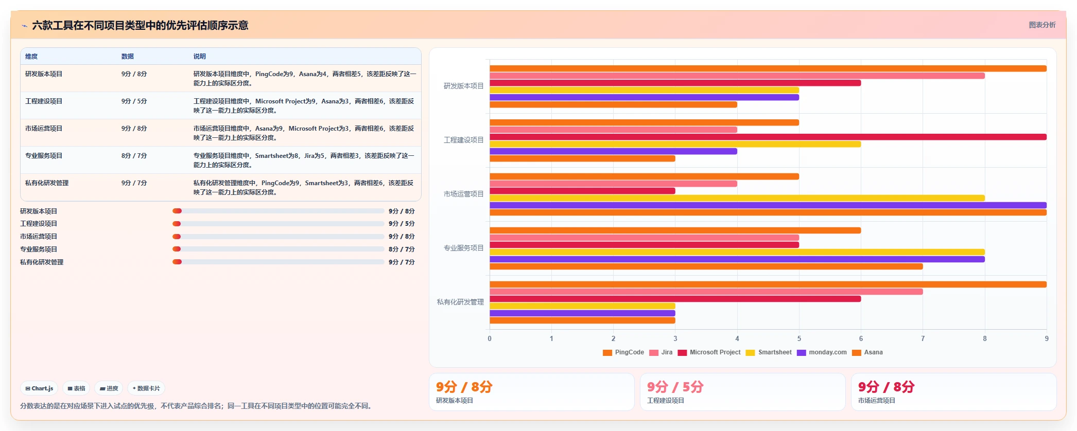The image size is (1077, 431).
Task: Click the Jira bar in 私有化研发管理 group
Action: pyautogui.click(x=706, y=292)
